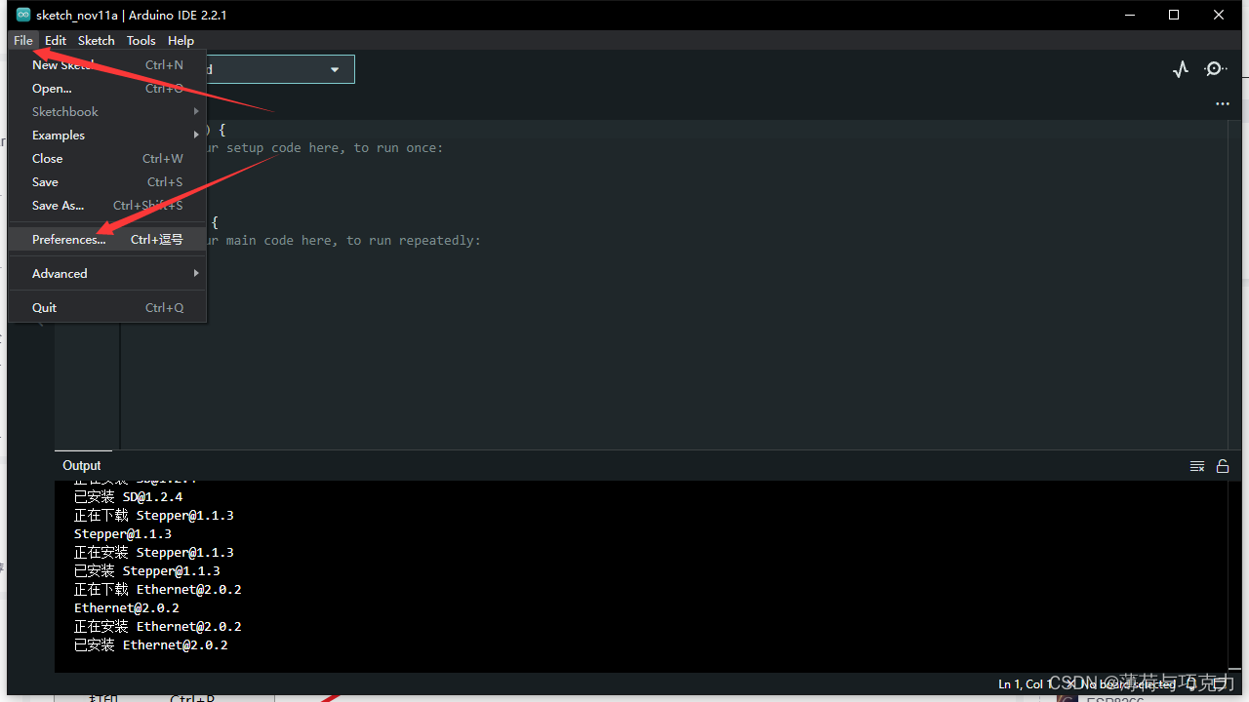
Task: Click the '已安装 SD@1.2.4' output line
Action: coord(128,496)
